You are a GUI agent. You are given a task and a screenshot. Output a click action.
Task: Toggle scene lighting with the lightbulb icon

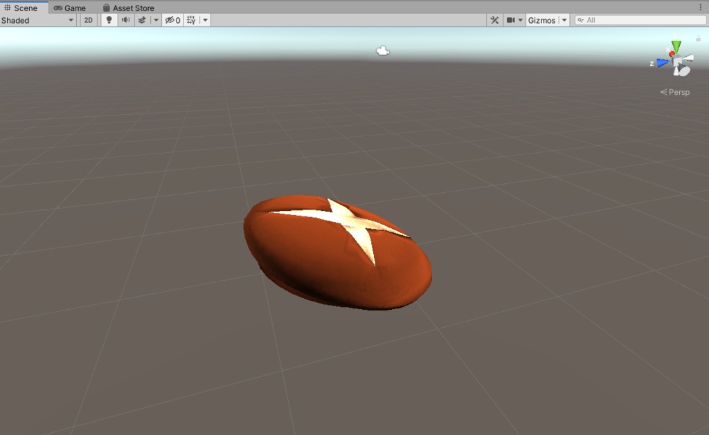[109, 20]
